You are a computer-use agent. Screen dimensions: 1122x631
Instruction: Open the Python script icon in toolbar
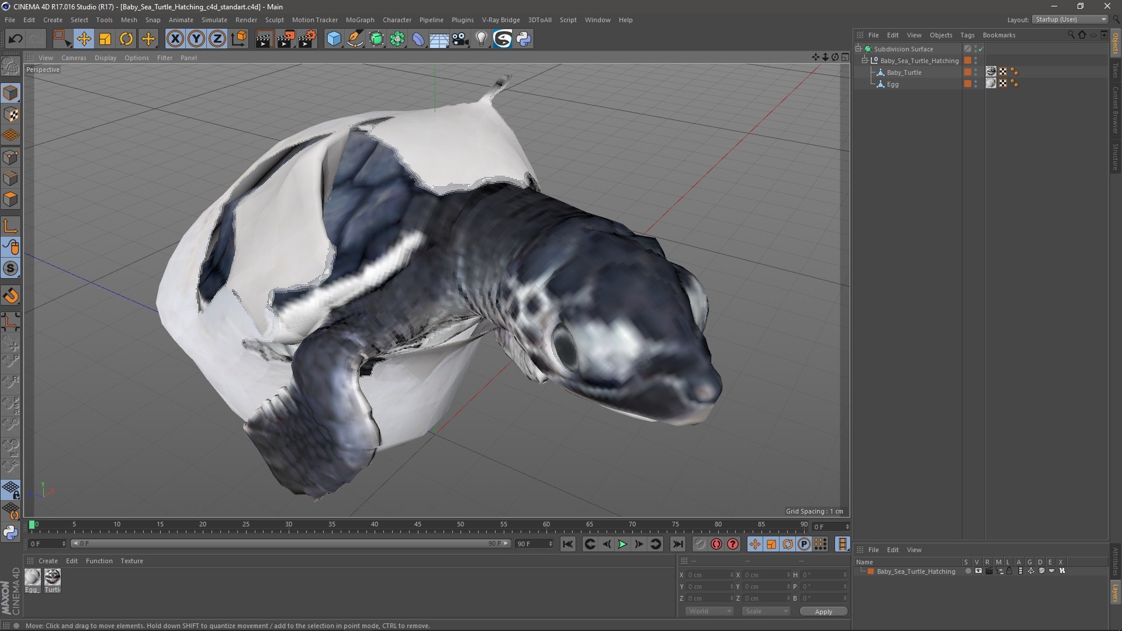tap(524, 39)
